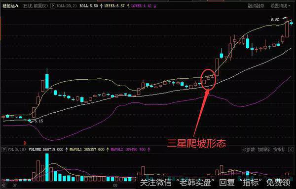Click the double-left arrow at bottom left
This screenshot has height=189, width=296.
tap(3, 185)
